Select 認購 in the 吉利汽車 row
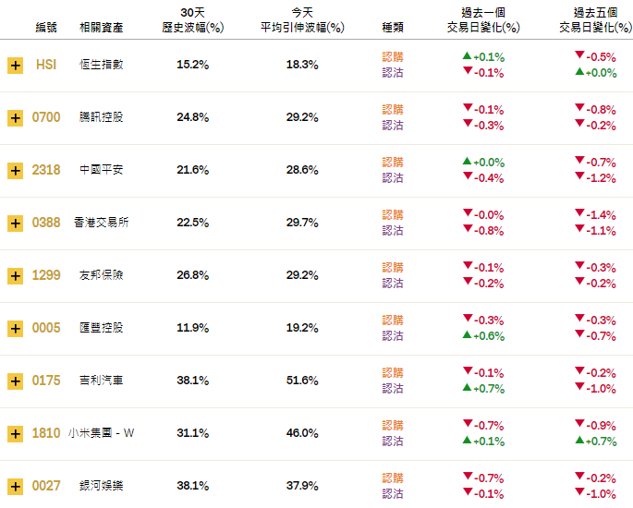This screenshot has height=508, width=633. click(x=393, y=373)
